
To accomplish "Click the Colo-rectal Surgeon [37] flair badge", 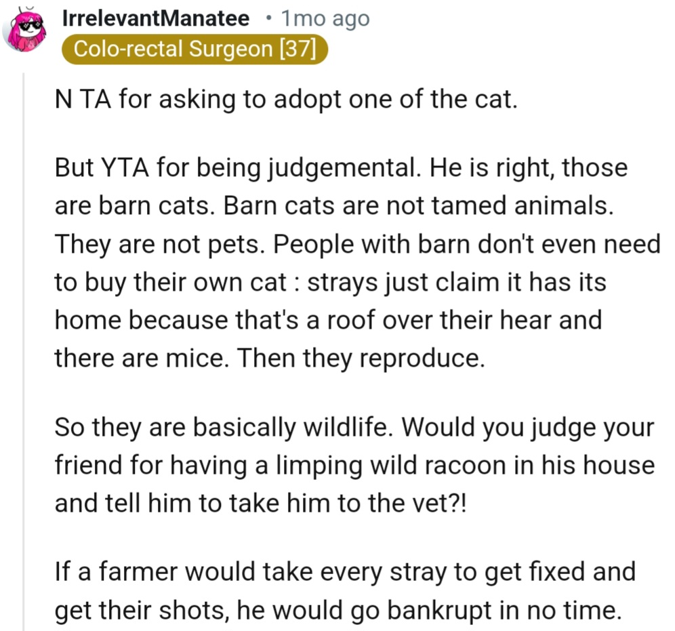I will [x=195, y=49].
